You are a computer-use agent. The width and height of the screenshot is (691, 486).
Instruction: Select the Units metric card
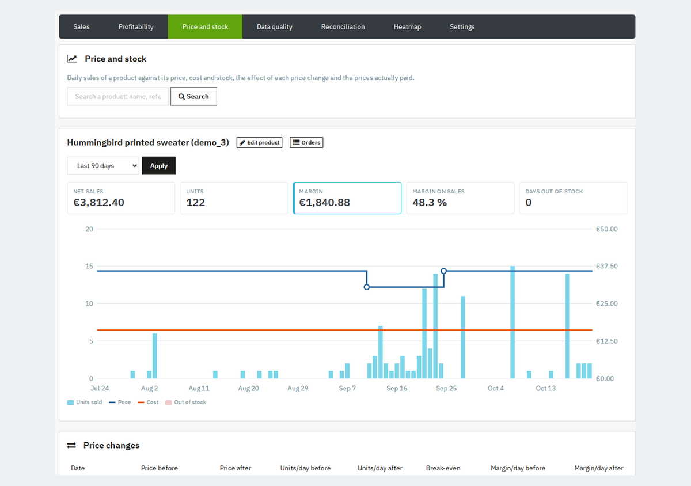pos(234,198)
